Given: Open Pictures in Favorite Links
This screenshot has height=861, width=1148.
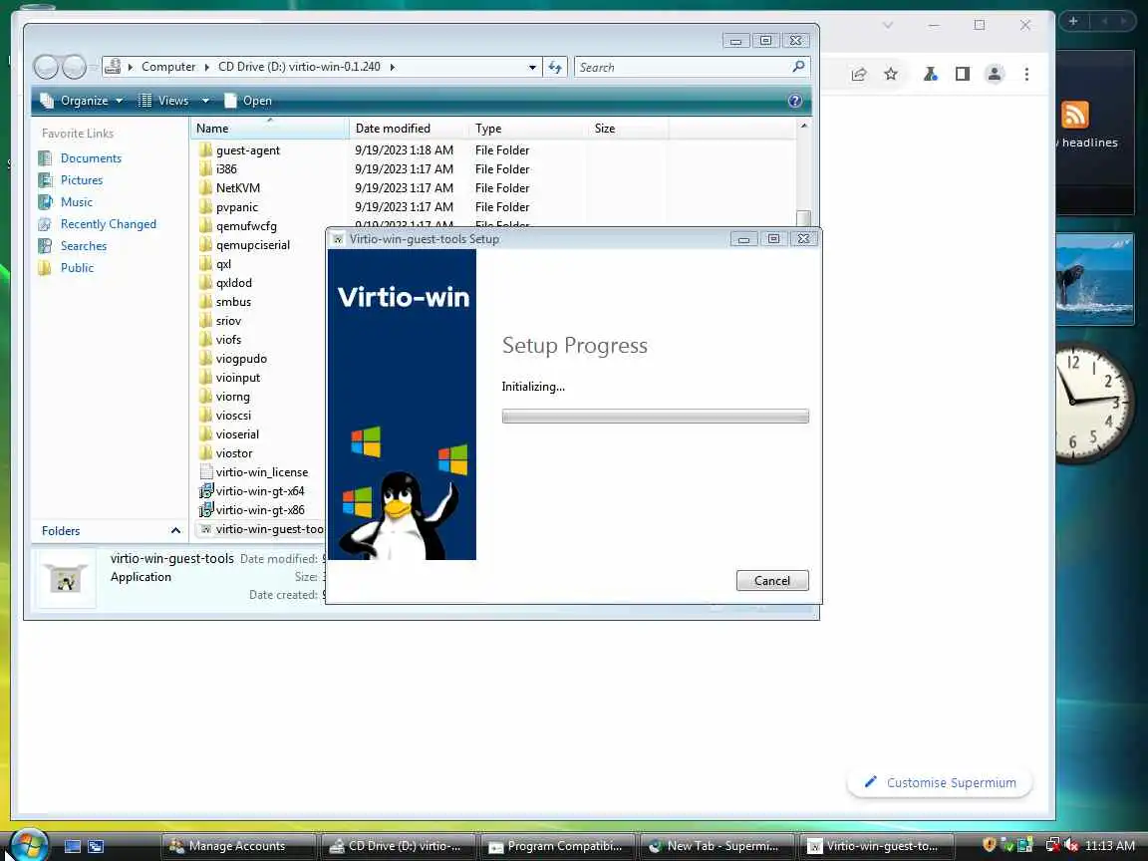Looking at the screenshot, I should click(82, 180).
